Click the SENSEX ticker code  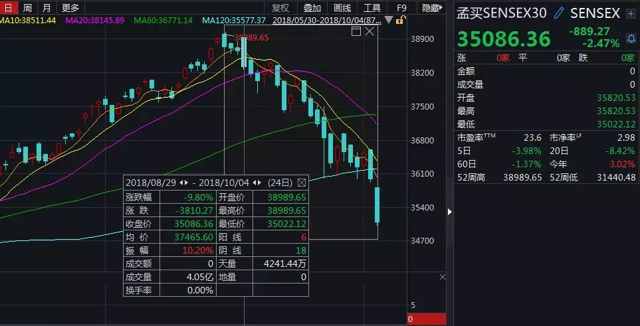pyautogui.click(x=595, y=13)
